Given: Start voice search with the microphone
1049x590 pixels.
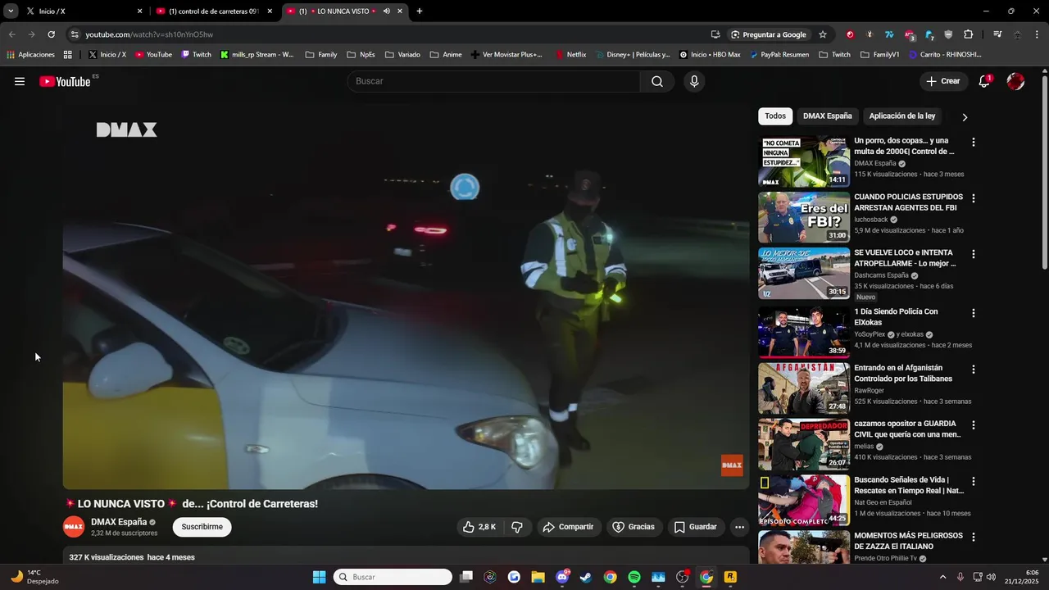Looking at the screenshot, I should click(694, 81).
